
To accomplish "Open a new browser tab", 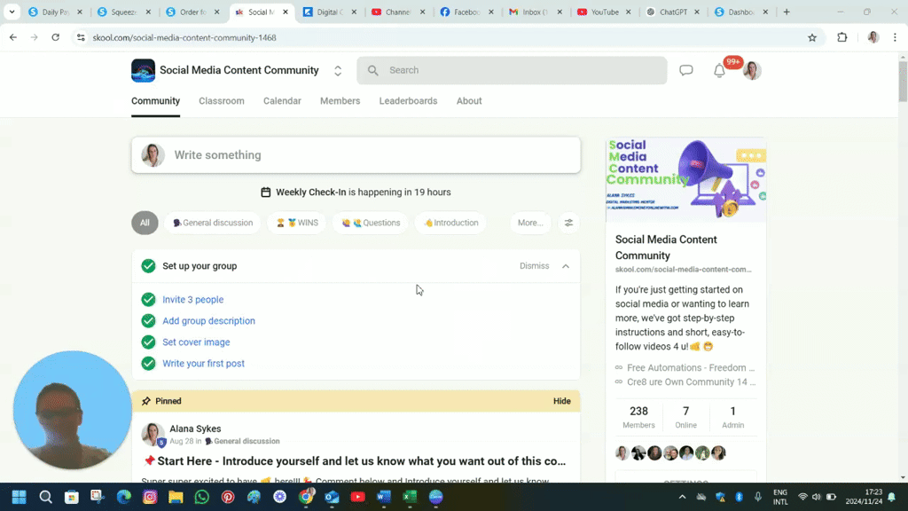I will pos(787,12).
